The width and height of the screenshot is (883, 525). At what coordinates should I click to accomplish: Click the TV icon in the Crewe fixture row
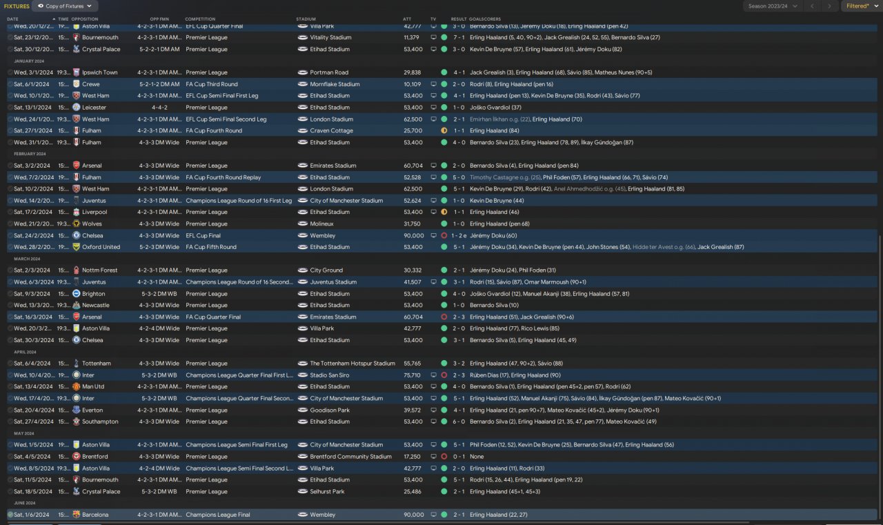(433, 84)
